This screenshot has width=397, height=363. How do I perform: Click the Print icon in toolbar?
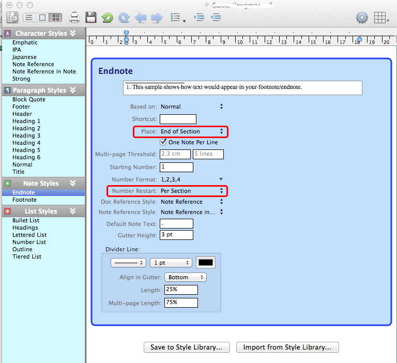click(x=74, y=18)
